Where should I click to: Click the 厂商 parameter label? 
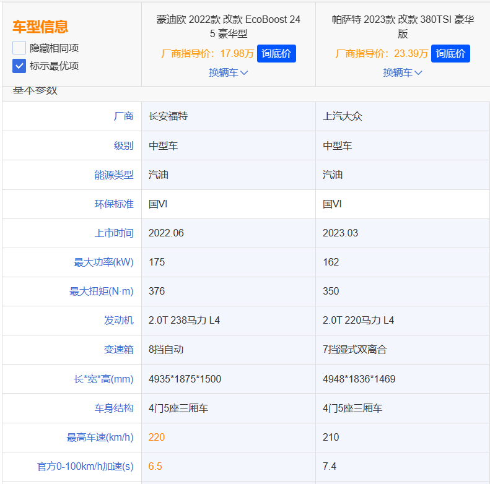[x=123, y=116]
